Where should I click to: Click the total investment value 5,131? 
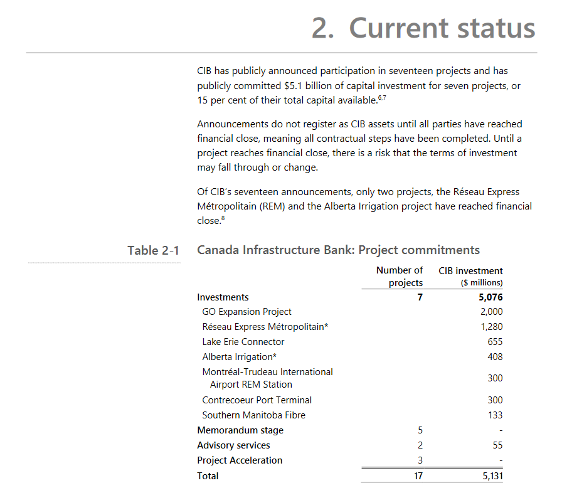[x=492, y=476]
